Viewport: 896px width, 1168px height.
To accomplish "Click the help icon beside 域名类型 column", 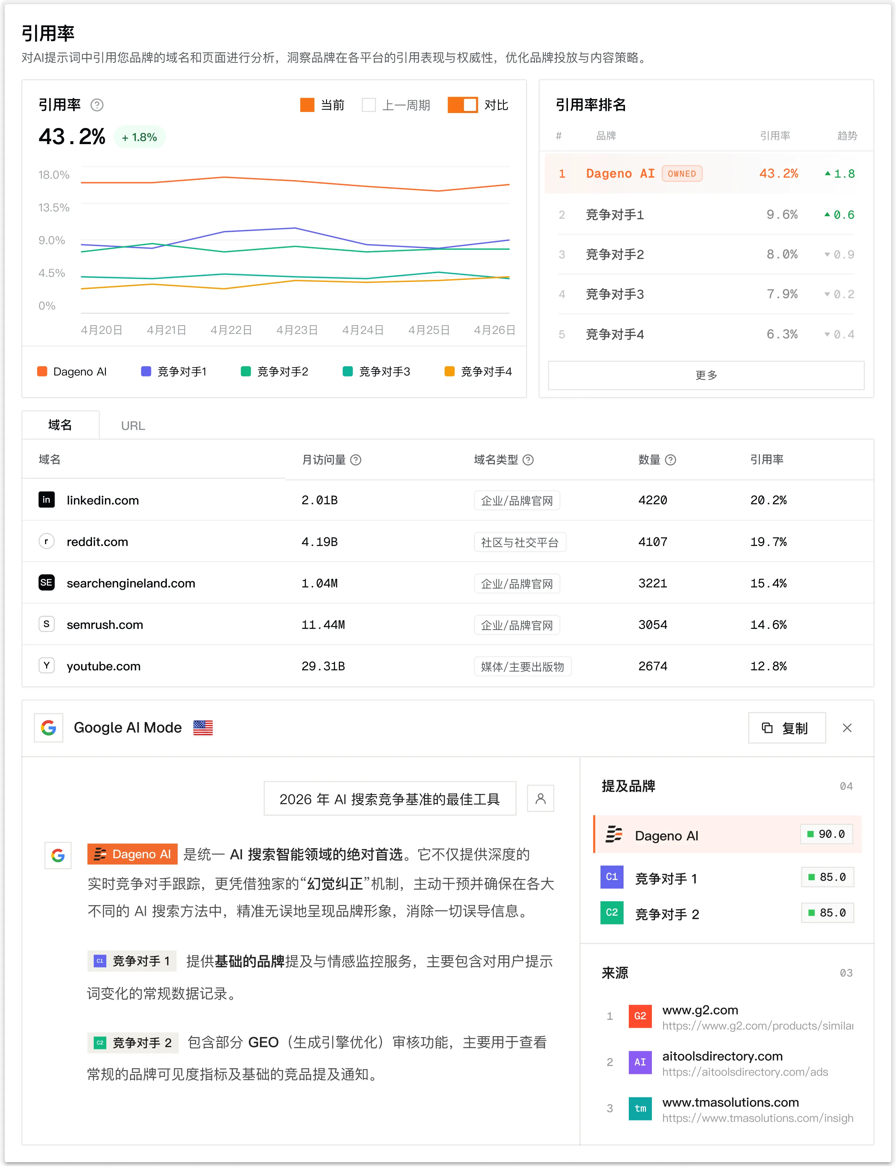I will [x=528, y=460].
